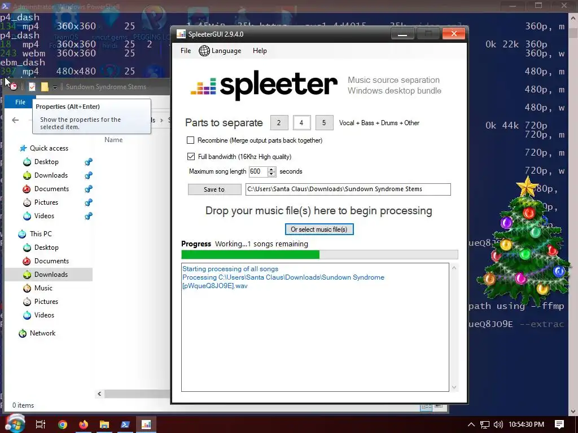
Task: Click the network icon in system tray
Action: (485, 425)
